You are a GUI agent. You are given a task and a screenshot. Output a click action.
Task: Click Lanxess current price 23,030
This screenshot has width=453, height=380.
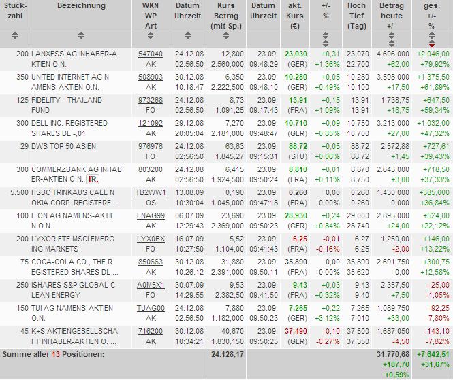tap(296, 54)
